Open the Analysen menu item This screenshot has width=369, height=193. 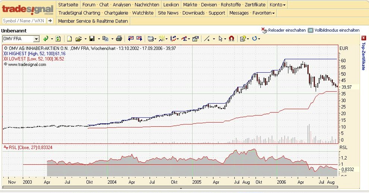point(122,5)
